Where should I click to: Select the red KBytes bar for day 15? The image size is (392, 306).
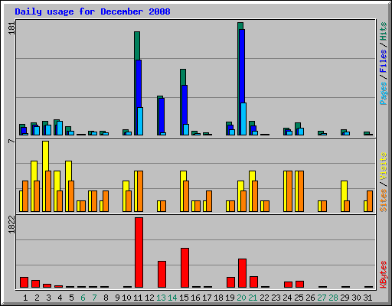pos(185,268)
